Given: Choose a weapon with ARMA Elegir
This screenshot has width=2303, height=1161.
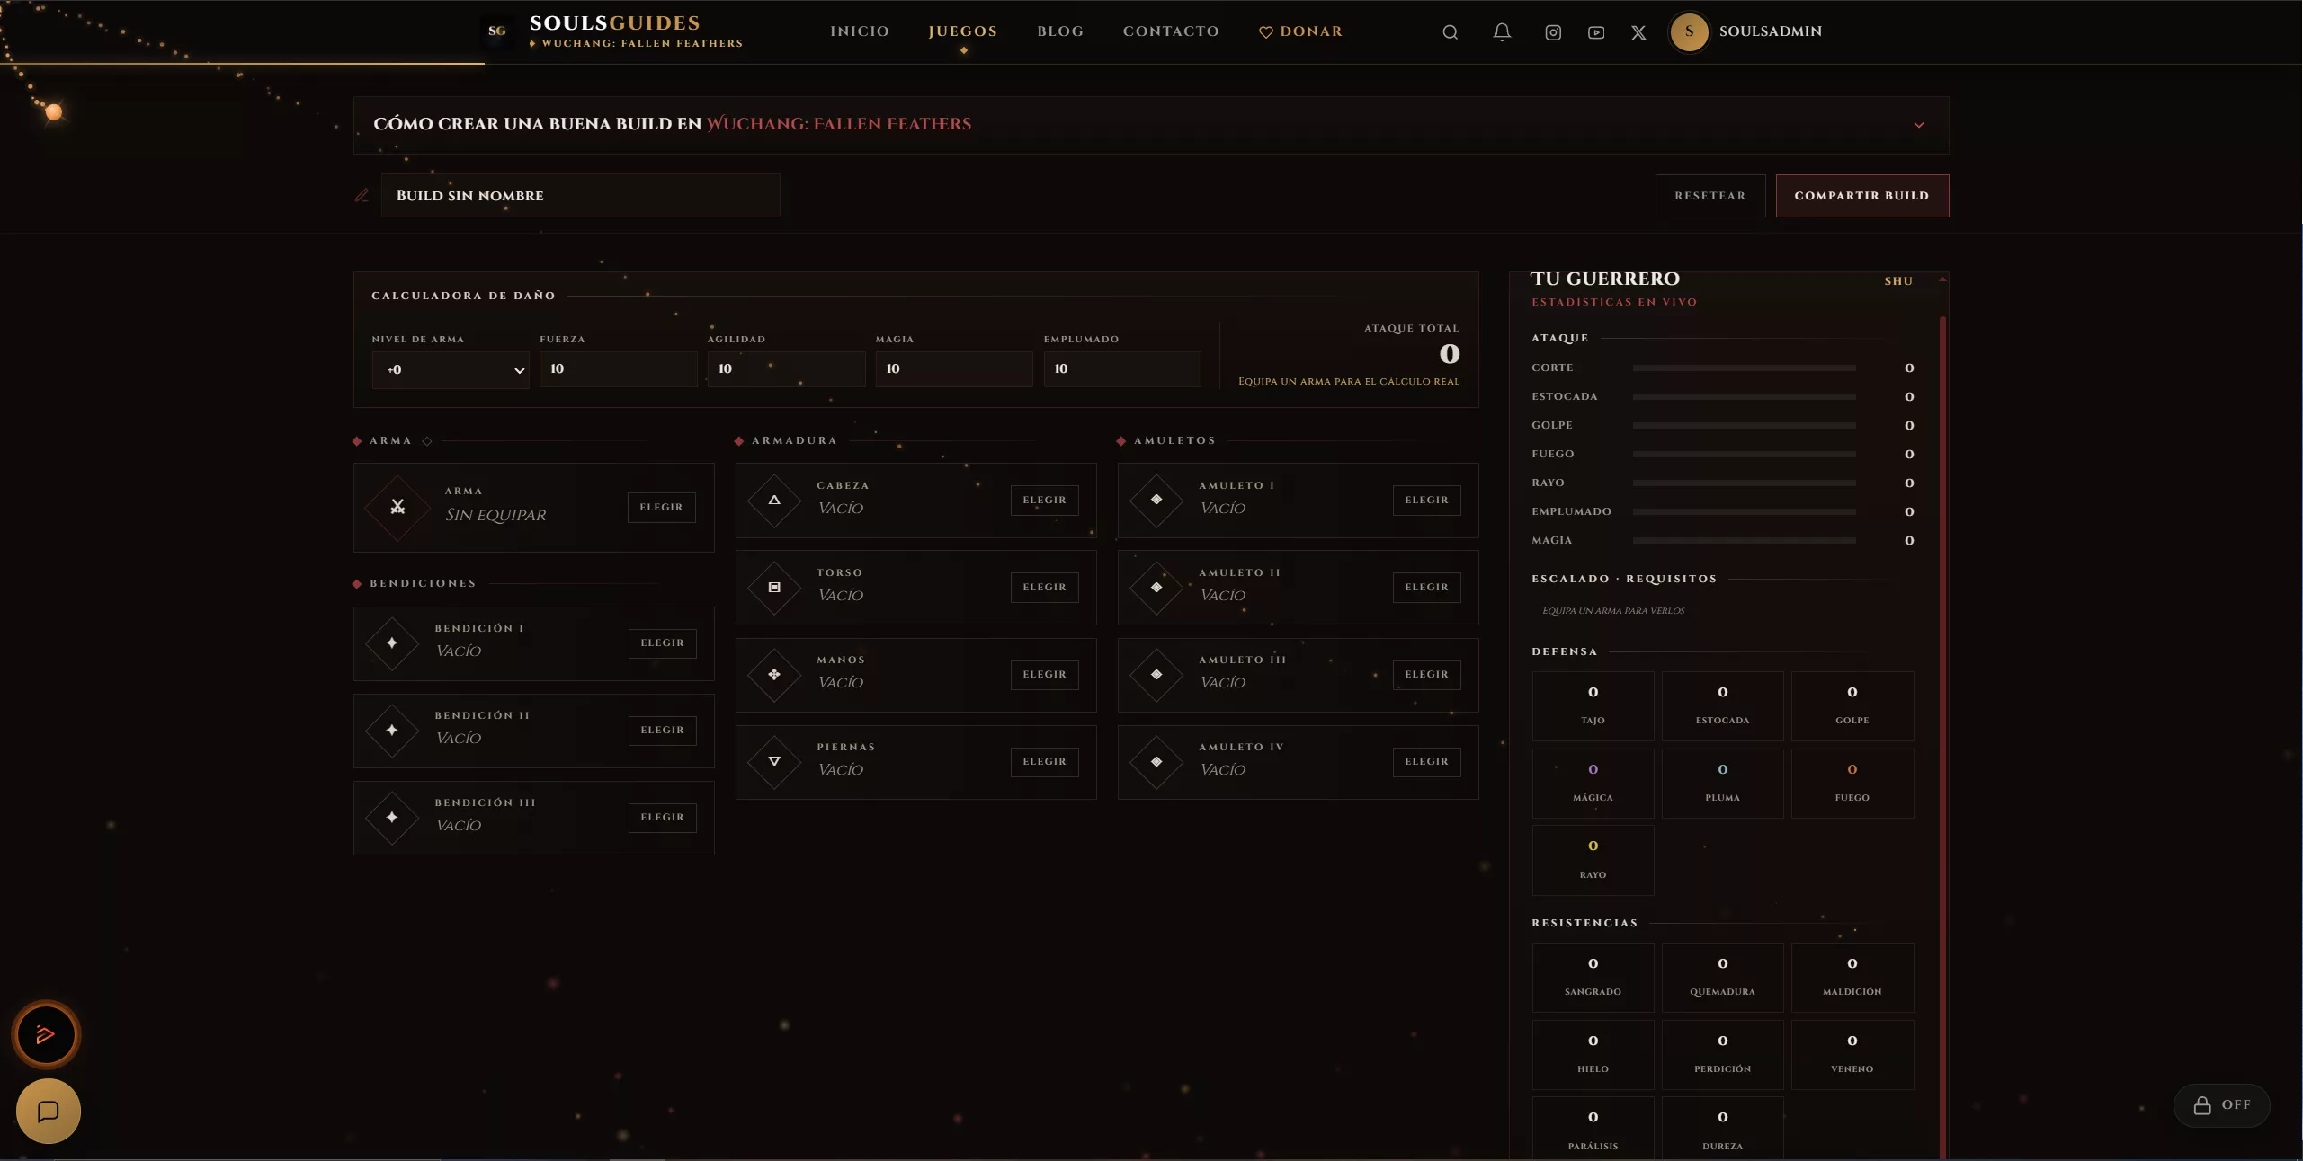Looking at the screenshot, I should click(x=661, y=508).
